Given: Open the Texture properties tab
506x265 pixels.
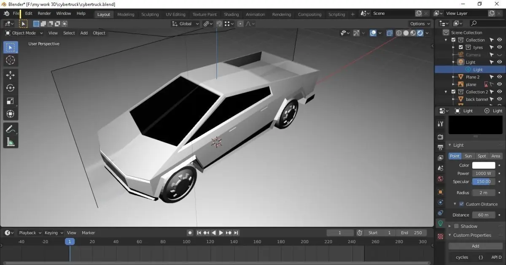Looking at the screenshot, I should coord(440,236).
